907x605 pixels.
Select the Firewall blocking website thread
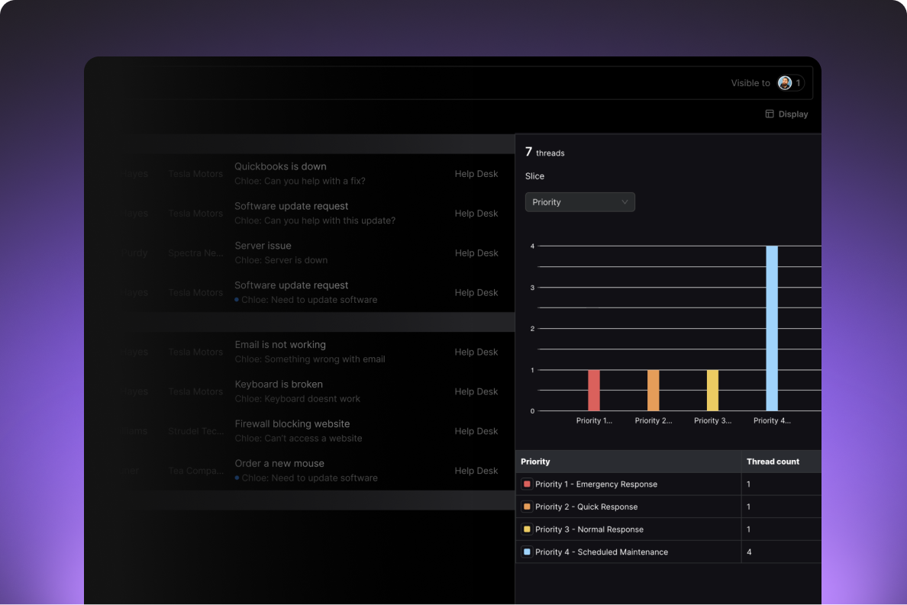(x=292, y=424)
